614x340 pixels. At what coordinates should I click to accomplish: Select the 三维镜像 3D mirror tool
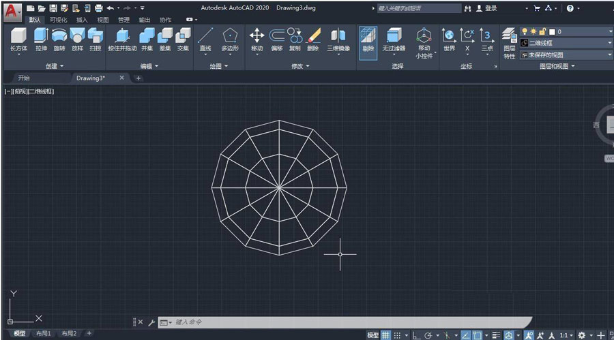point(338,40)
